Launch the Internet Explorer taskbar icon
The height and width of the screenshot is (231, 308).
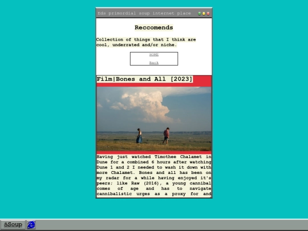pyautogui.click(x=31, y=225)
